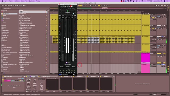Select the Drums collection in browser
Screen dimensions: 170x96
pyautogui.click(x=5, y=15)
